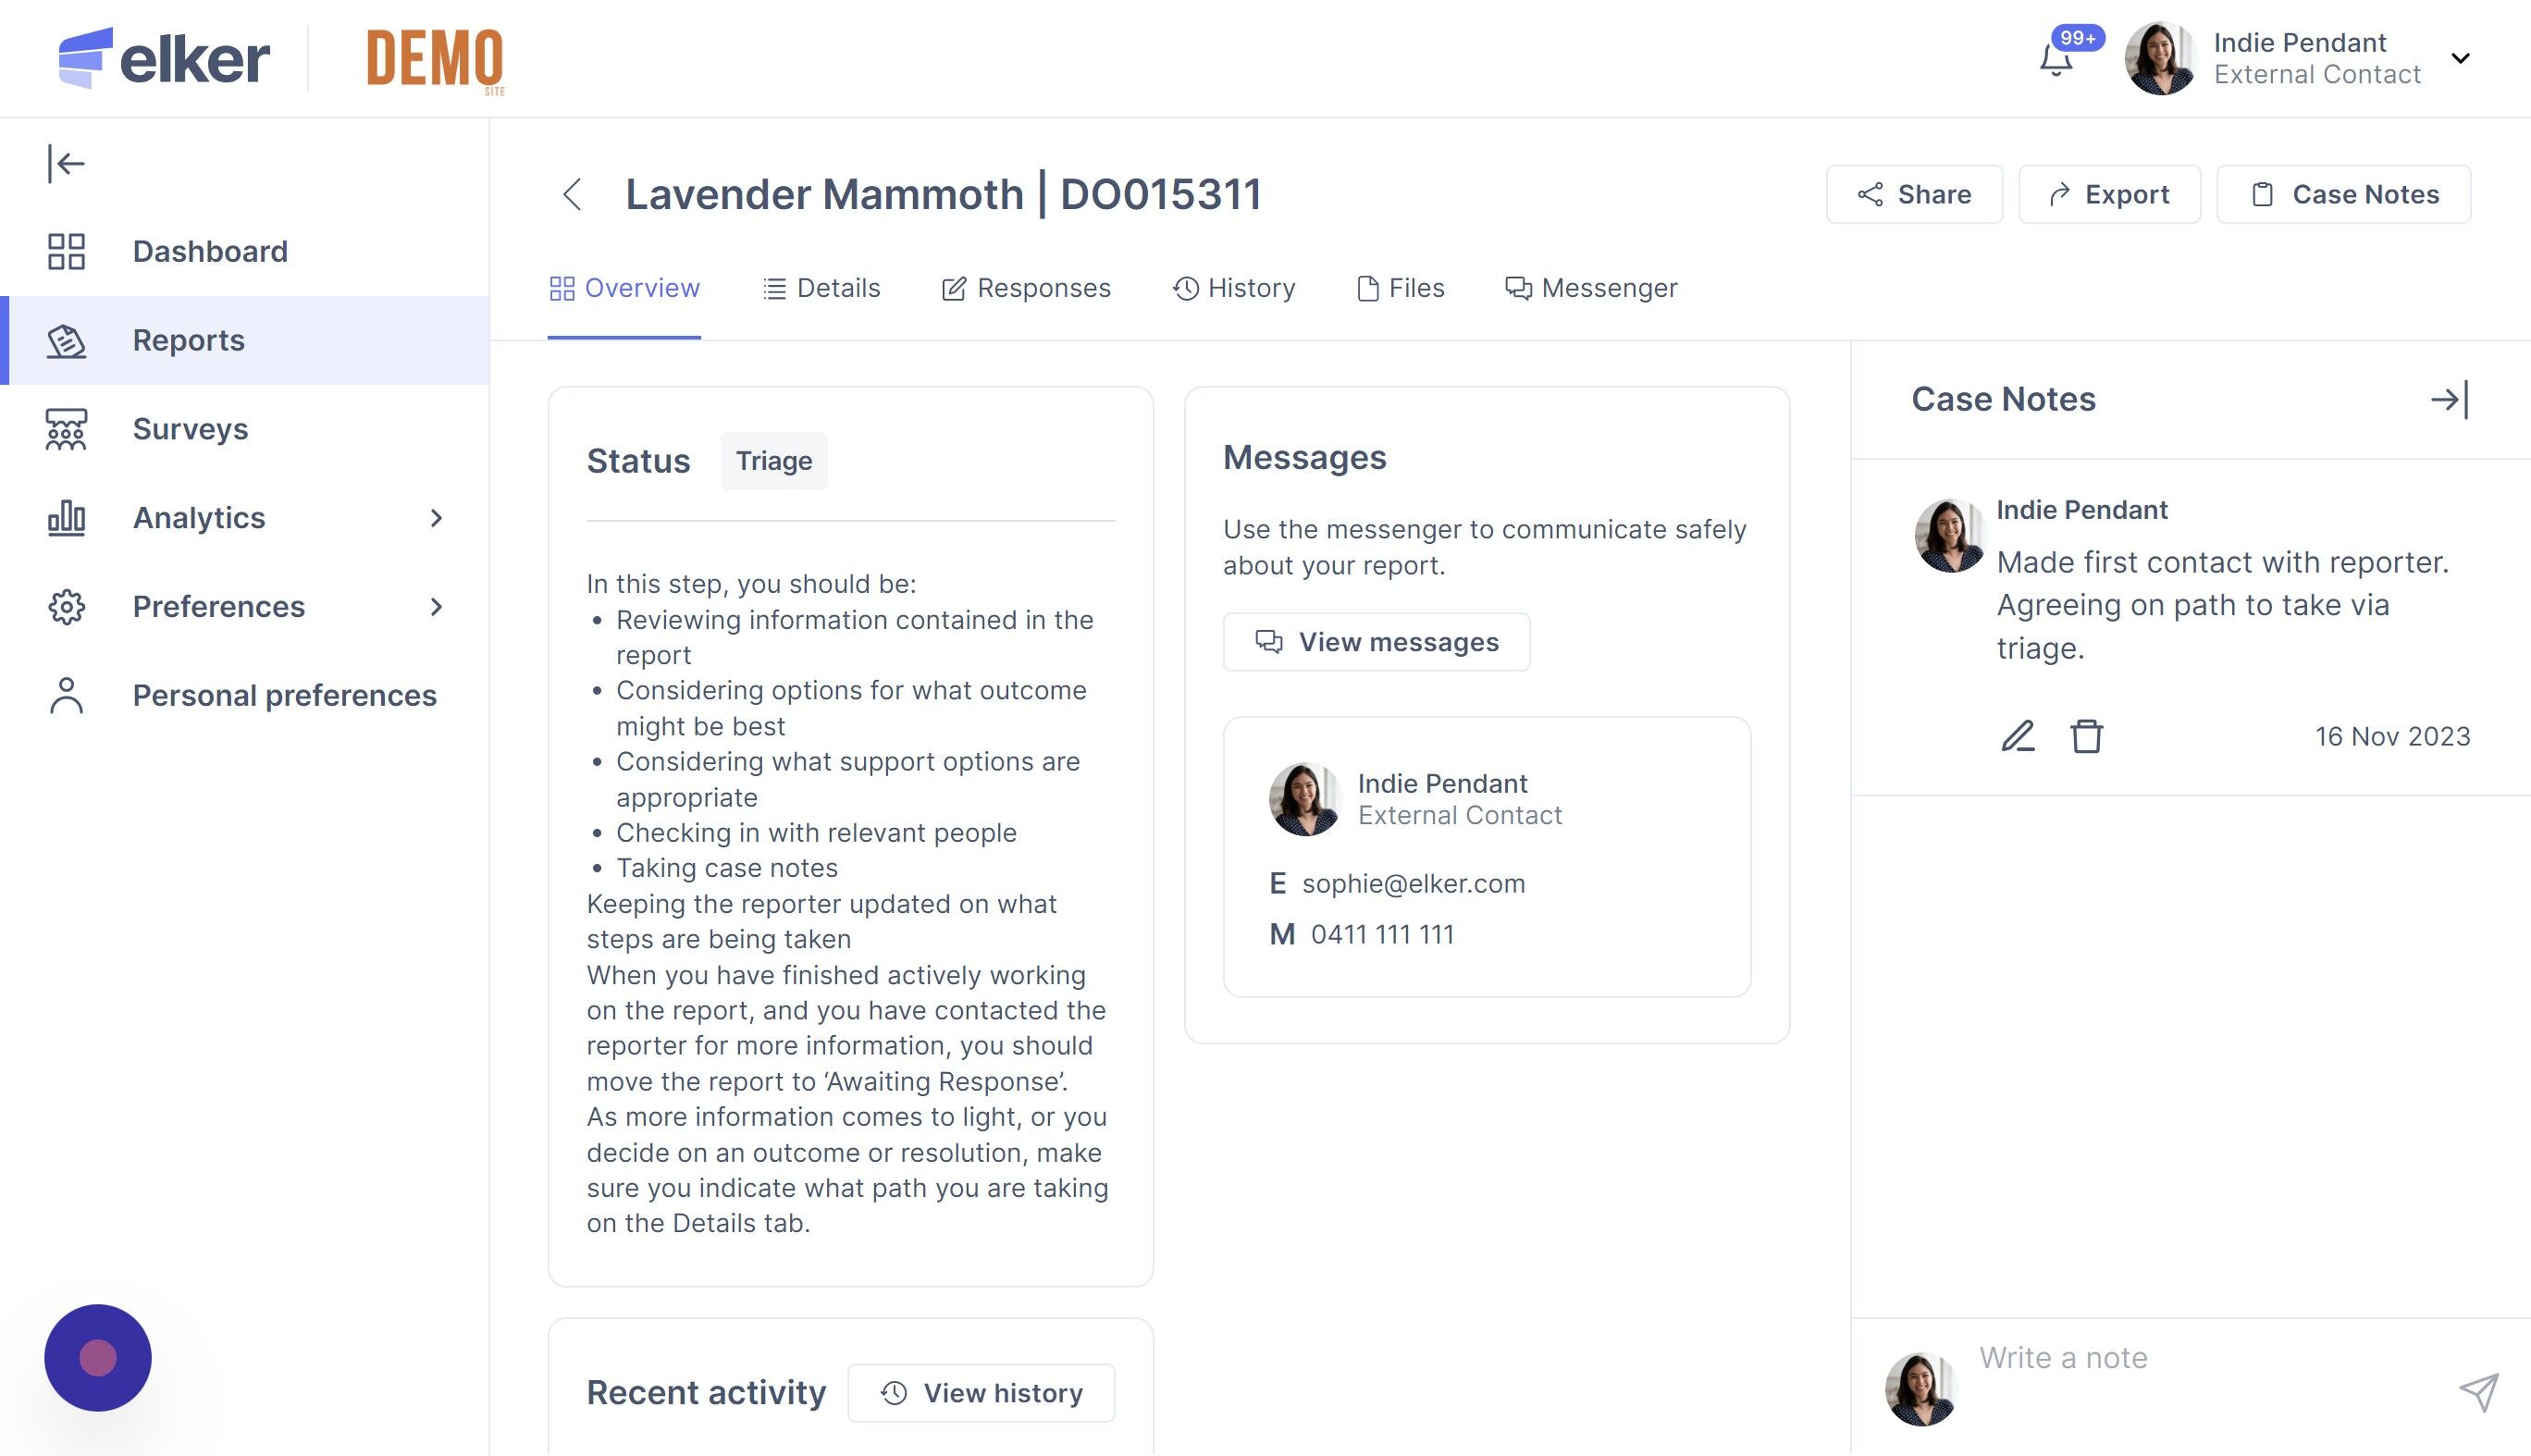This screenshot has height=1456, width=2531.
Task: Edit the case note with pencil icon
Action: click(x=2017, y=736)
